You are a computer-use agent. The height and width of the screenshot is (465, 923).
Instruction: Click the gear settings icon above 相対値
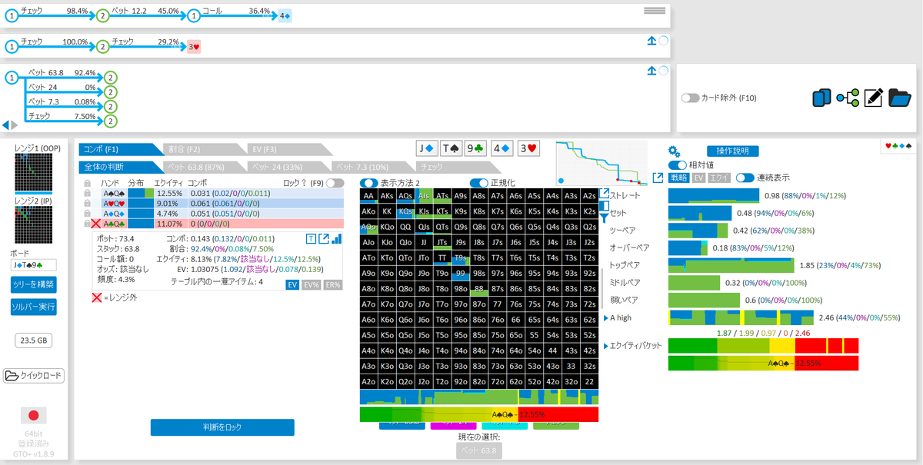click(674, 151)
